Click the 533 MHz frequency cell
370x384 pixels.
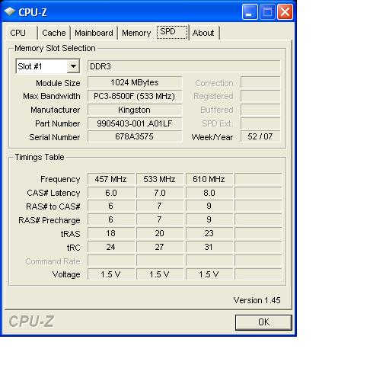[x=160, y=179]
